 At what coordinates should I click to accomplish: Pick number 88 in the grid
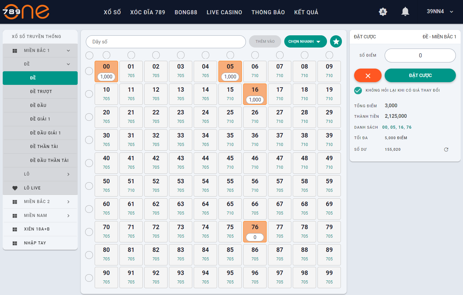pyautogui.click(x=305, y=255)
